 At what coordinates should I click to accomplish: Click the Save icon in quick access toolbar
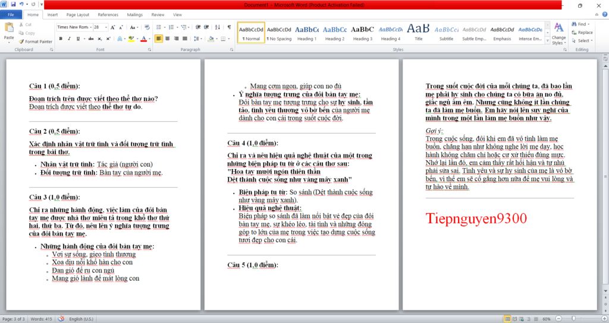13,5
